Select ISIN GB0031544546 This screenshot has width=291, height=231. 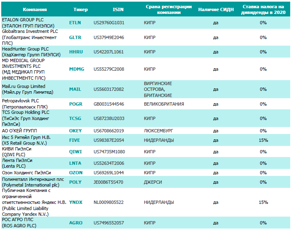109,104
